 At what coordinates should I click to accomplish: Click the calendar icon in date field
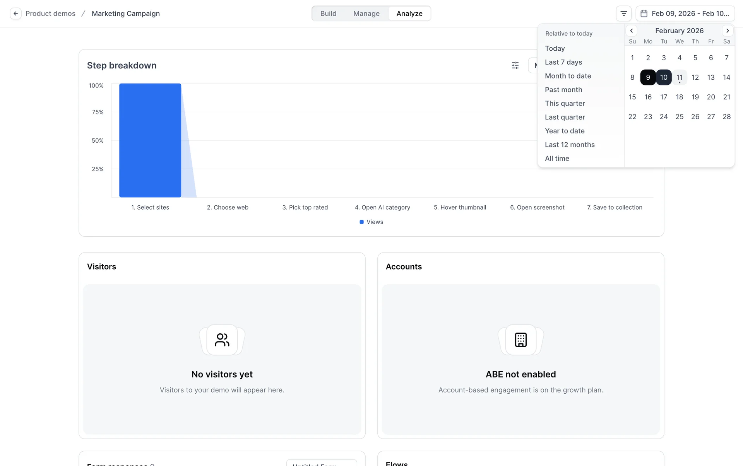(x=644, y=14)
